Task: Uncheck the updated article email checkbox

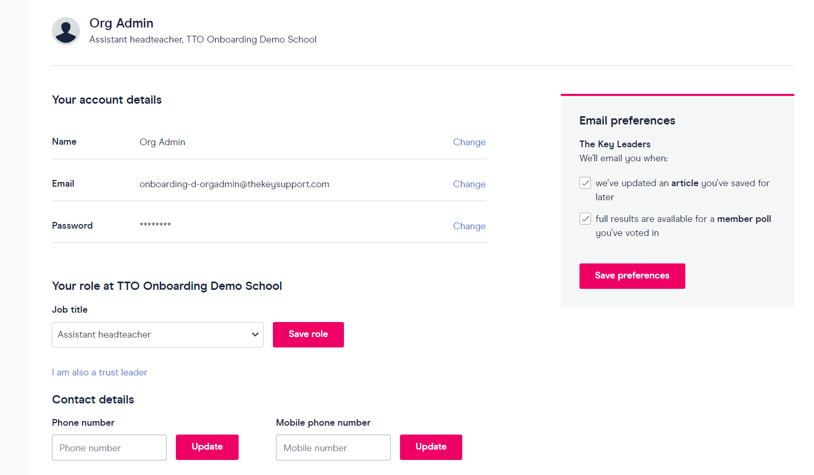Action: point(585,183)
